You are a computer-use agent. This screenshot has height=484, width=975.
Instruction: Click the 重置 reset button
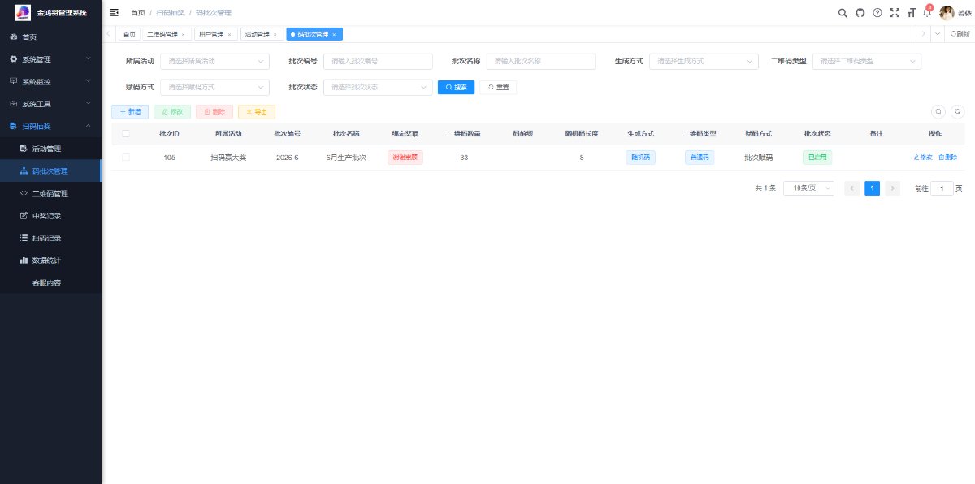(498, 86)
